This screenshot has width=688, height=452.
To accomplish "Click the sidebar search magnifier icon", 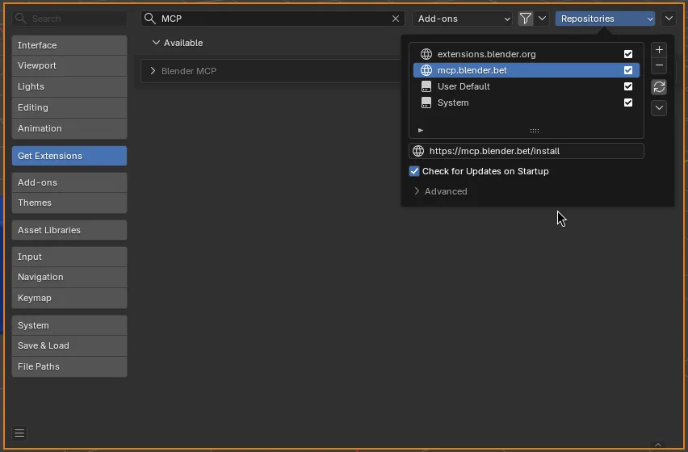I will coord(21,19).
